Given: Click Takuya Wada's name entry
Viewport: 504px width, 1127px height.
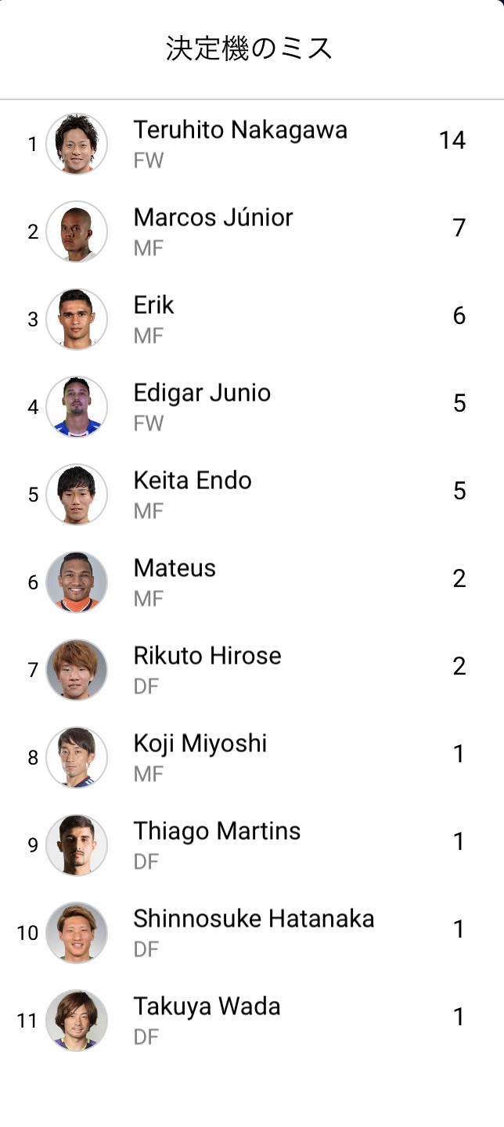Looking at the screenshot, I should click(207, 1006).
